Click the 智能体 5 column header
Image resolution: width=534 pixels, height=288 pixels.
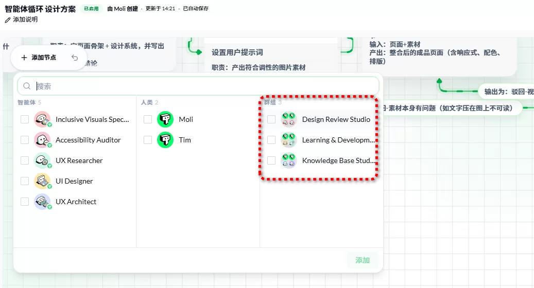click(29, 102)
